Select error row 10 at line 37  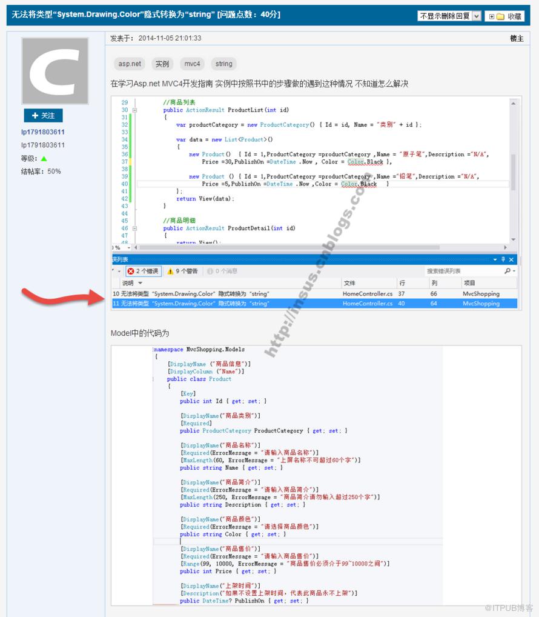click(x=314, y=293)
